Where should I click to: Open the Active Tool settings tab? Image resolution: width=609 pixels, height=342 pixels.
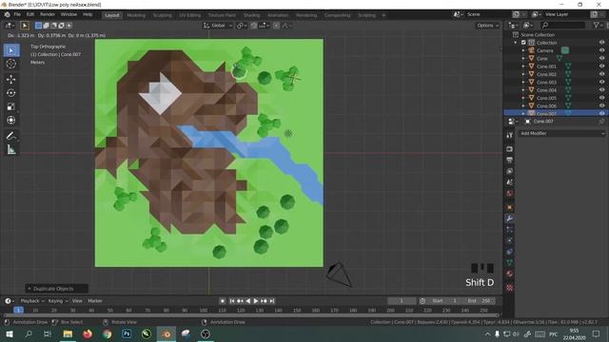(x=510, y=135)
